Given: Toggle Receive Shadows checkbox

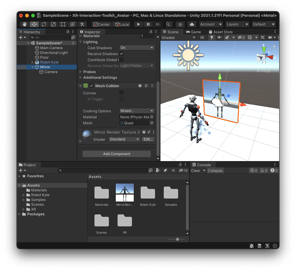Looking at the screenshot, I should (121, 54).
